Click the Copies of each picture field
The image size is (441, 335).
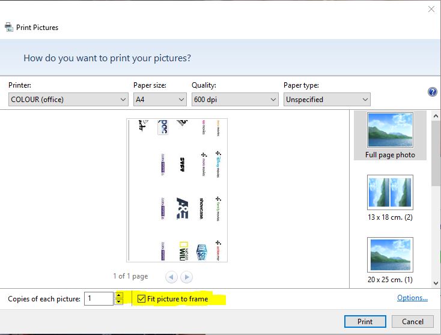point(99,298)
